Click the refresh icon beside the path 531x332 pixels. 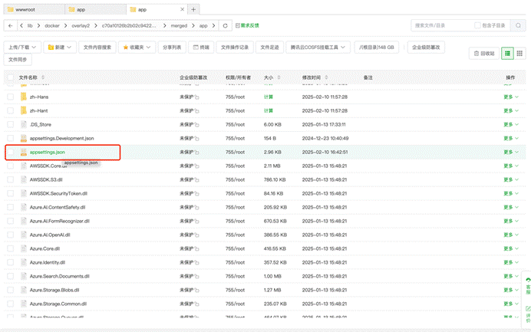pyautogui.click(x=225, y=25)
